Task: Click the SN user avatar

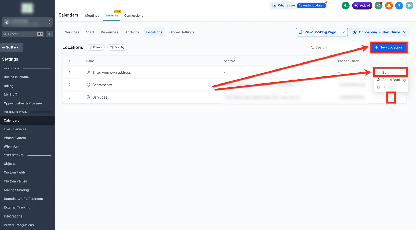Action: coord(409,5)
